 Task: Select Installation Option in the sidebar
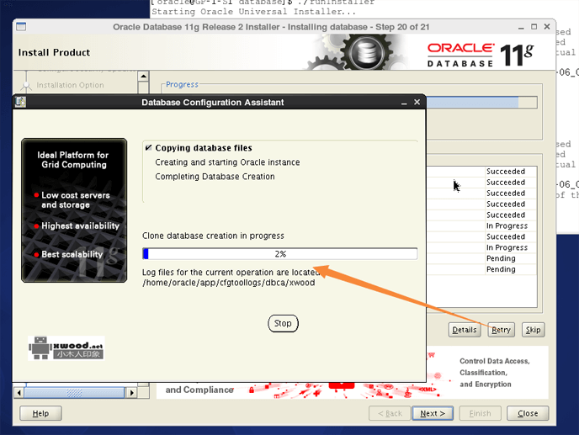pyautogui.click(x=70, y=85)
